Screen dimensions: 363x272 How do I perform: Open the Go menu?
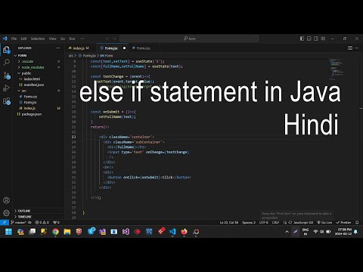[63, 39]
